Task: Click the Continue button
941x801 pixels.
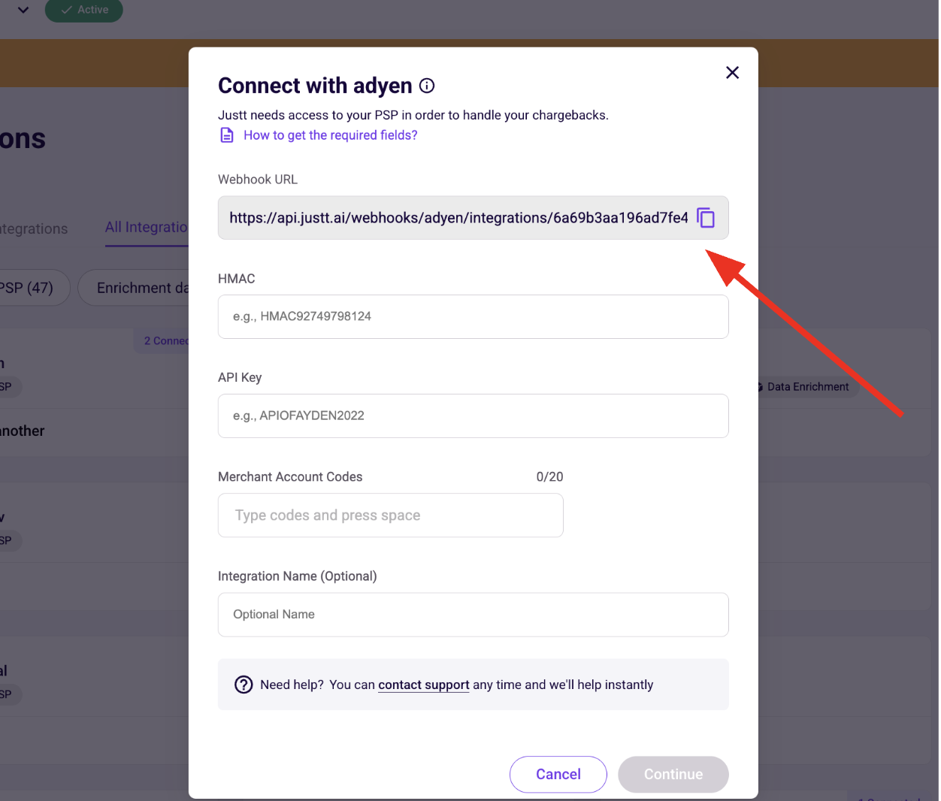Action: coord(673,774)
